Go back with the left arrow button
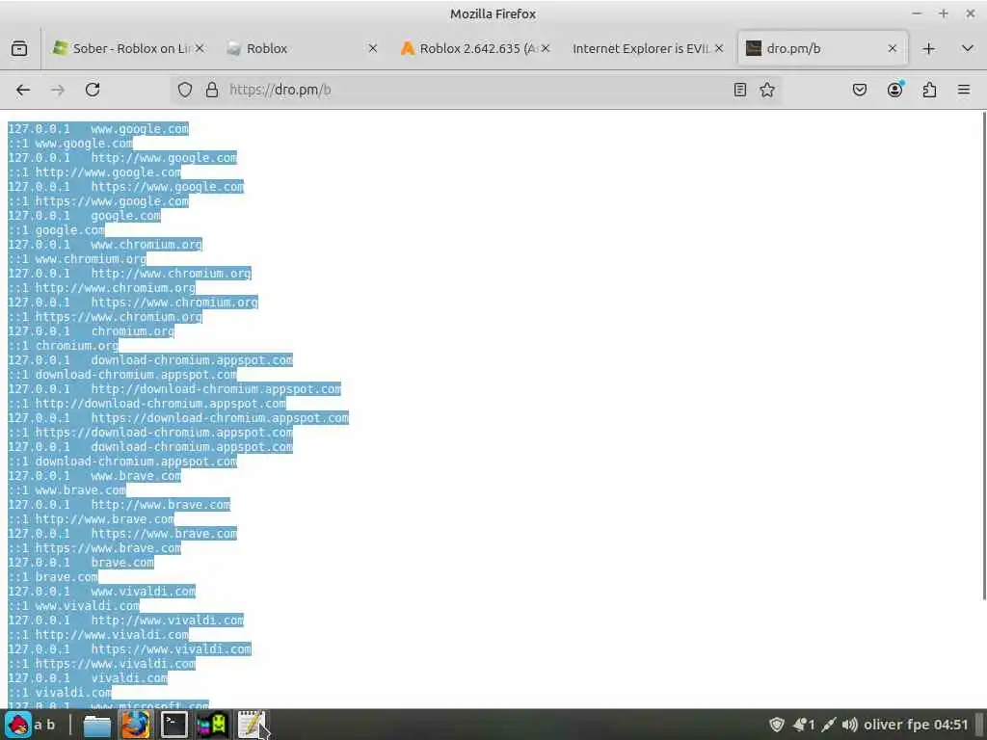 click(23, 90)
